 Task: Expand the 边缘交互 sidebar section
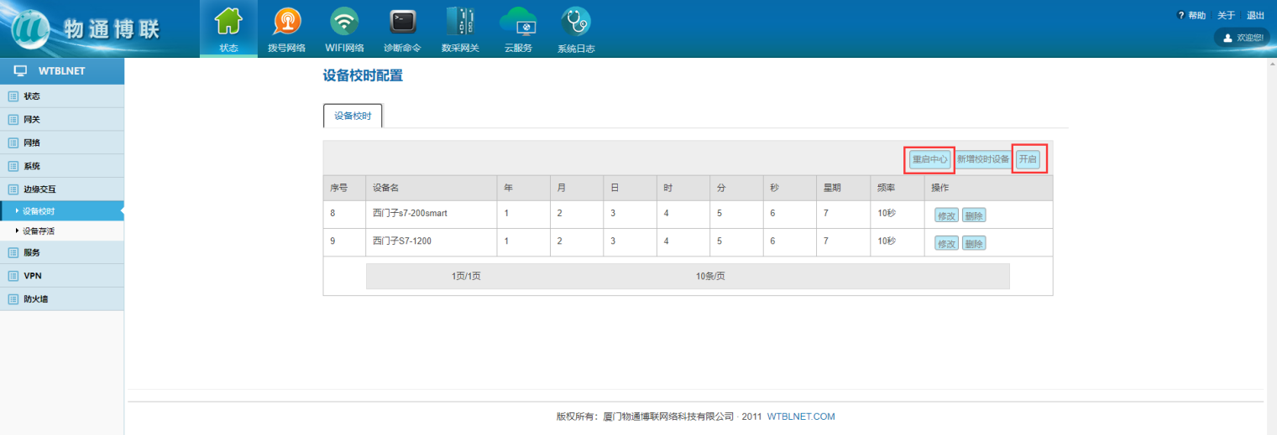tap(39, 189)
